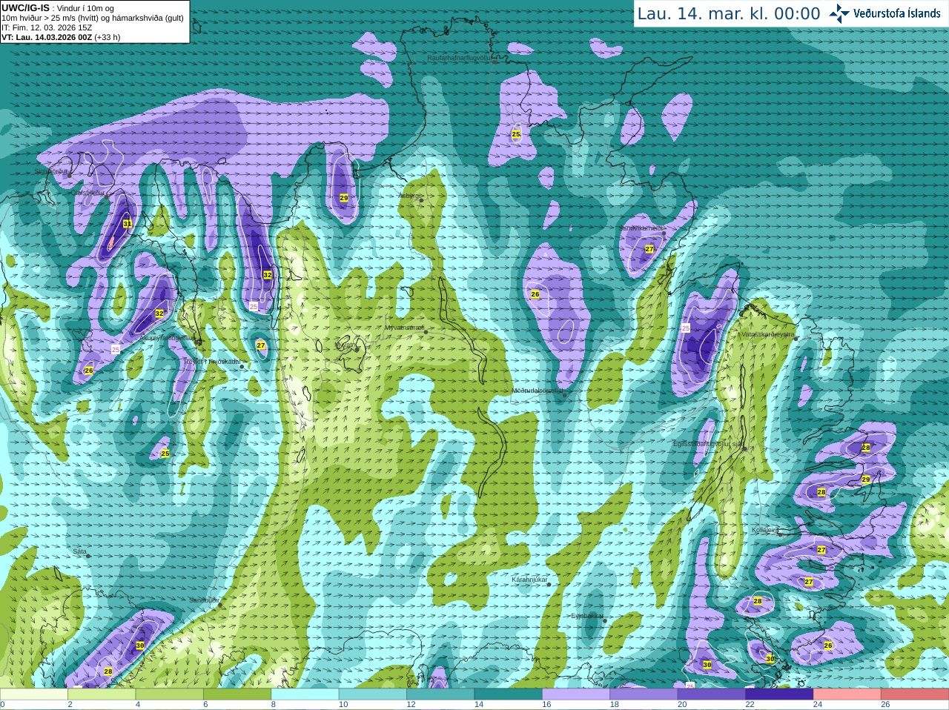Click the 14–16 m/s dark teal legend swatch
The height and width of the screenshot is (710, 949).
click(509, 694)
